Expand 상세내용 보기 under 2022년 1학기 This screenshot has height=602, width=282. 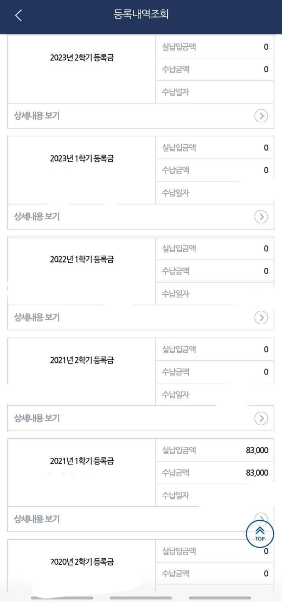[x=37, y=318]
